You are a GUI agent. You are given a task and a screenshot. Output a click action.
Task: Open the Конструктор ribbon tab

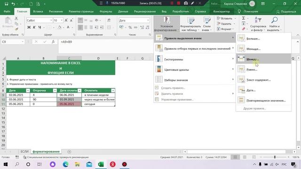tap(222, 11)
